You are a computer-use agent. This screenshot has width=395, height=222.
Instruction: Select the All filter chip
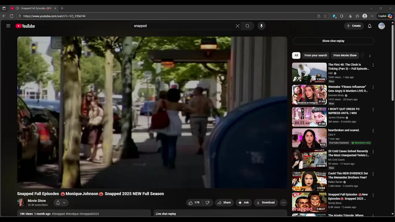coord(296,55)
